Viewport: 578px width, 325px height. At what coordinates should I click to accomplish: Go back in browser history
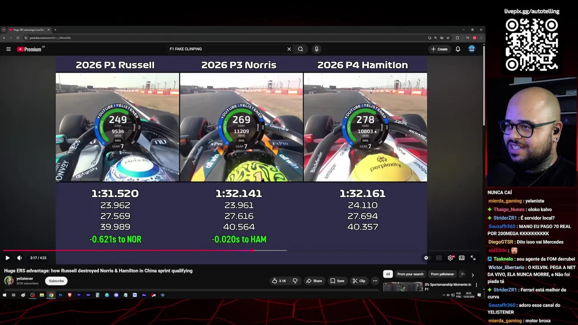click(x=4, y=38)
